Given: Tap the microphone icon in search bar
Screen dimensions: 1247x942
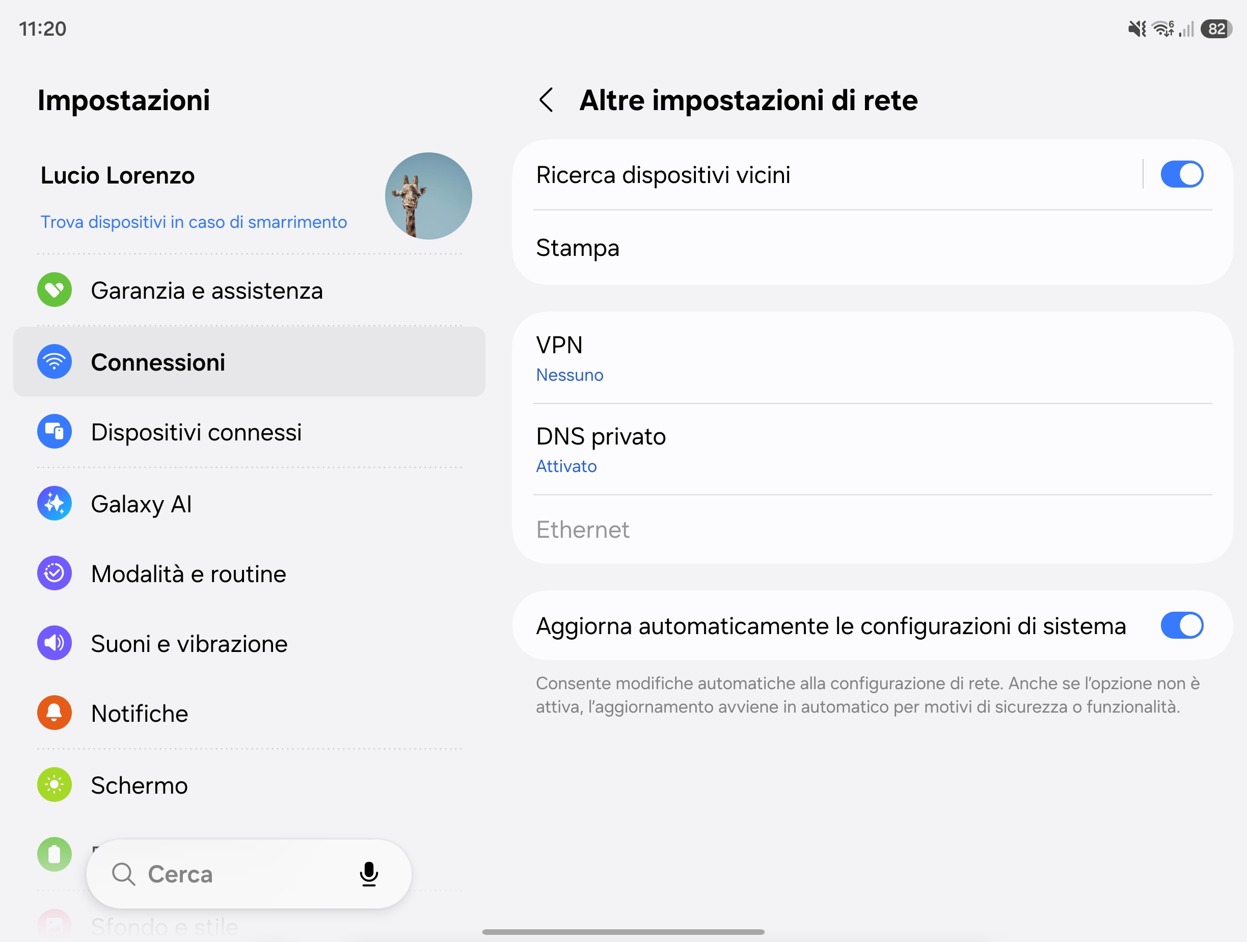Looking at the screenshot, I should tap(369, 874).
